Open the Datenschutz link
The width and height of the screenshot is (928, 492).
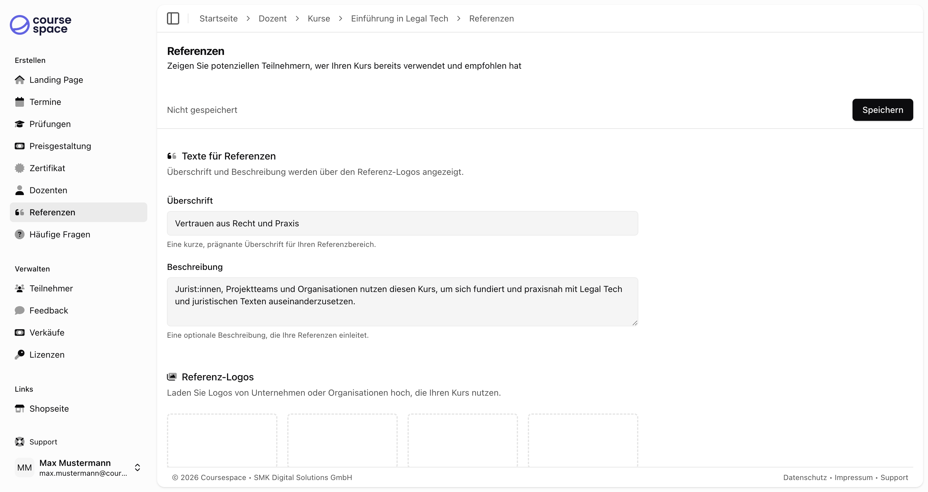pos(805,478)
